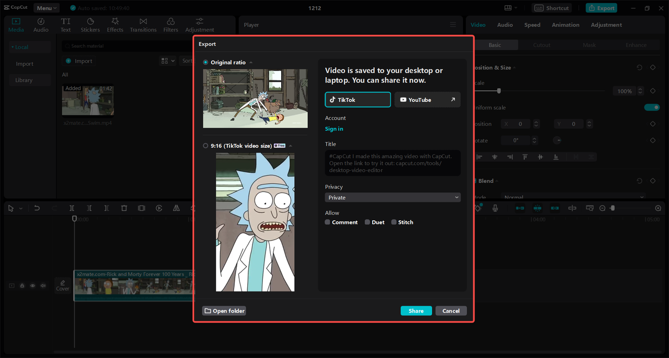Click the Open folder button
669x358 pixels.
pyautogui.click(x=224, y=311)
